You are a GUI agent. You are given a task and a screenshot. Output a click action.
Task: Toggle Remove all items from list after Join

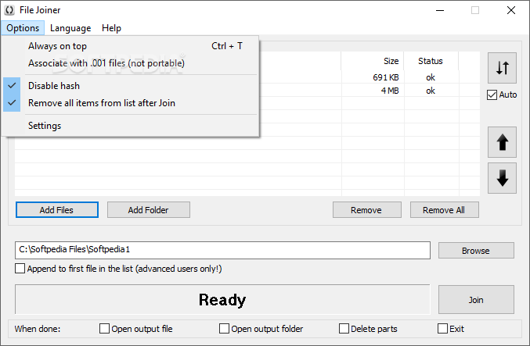click(x=130, y=103)
